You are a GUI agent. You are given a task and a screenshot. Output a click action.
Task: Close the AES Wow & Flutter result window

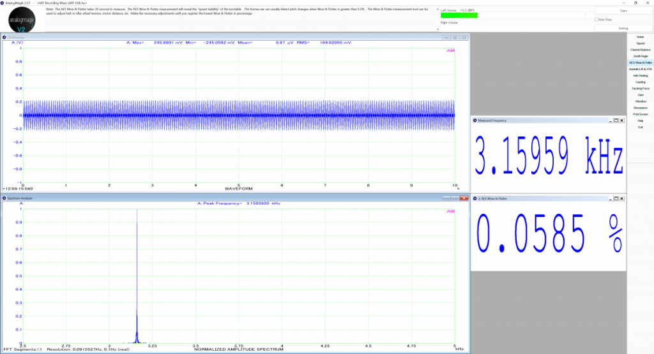tap(622, 199)
